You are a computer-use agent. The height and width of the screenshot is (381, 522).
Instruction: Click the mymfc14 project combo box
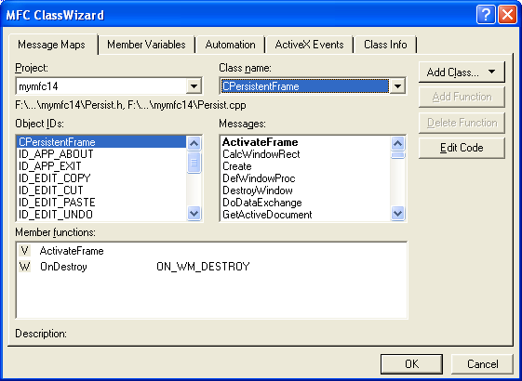(x=109, y=86)
